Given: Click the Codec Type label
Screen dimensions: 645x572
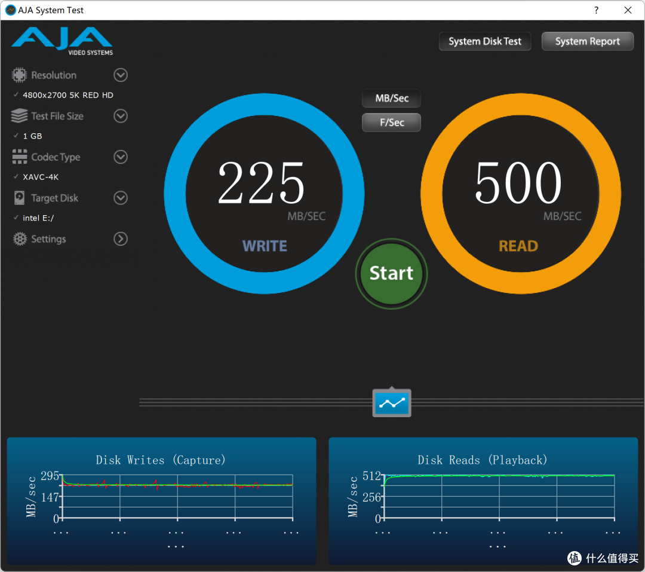Looking at the screenshot, I should pos(56,157).
